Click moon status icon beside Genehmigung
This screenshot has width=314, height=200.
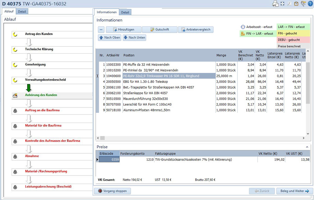[x=15, y=65]
